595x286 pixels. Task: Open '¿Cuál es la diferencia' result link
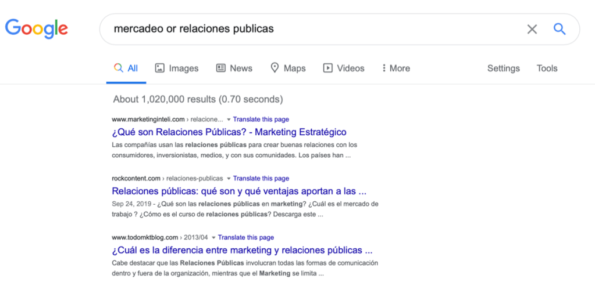pyautogui.click(x=242, y=250)
